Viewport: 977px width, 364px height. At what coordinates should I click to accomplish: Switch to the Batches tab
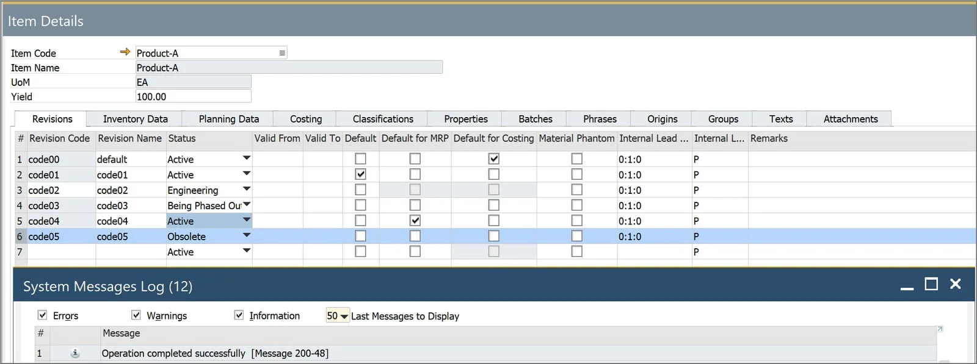click(x=535, y=119)
